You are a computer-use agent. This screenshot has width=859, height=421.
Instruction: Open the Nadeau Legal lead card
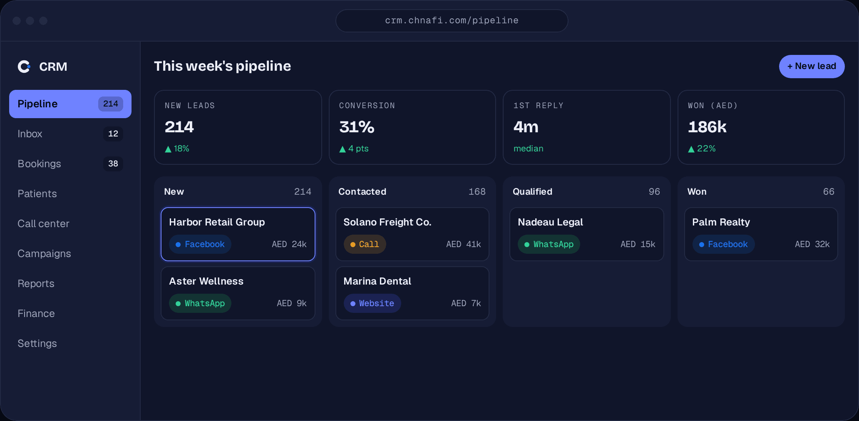coord(587,234)
